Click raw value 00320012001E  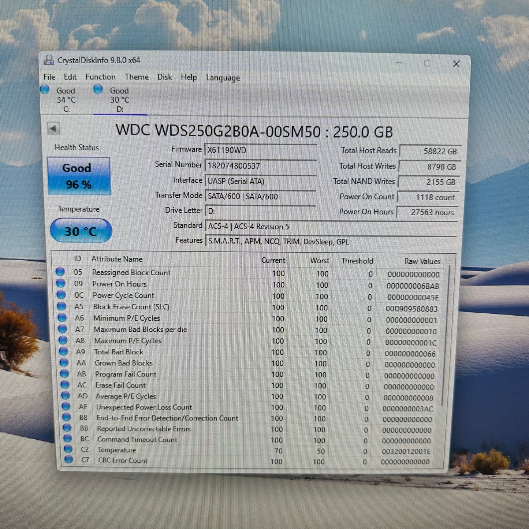(406, 451)
